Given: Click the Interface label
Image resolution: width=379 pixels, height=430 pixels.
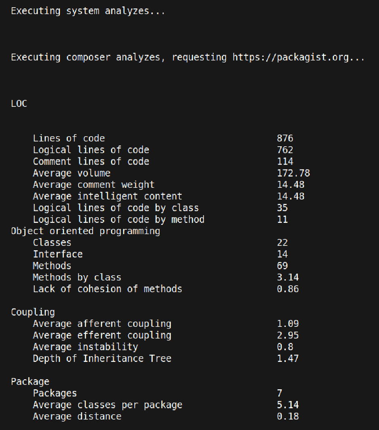Looking at the screenshot, I should 58,254.
